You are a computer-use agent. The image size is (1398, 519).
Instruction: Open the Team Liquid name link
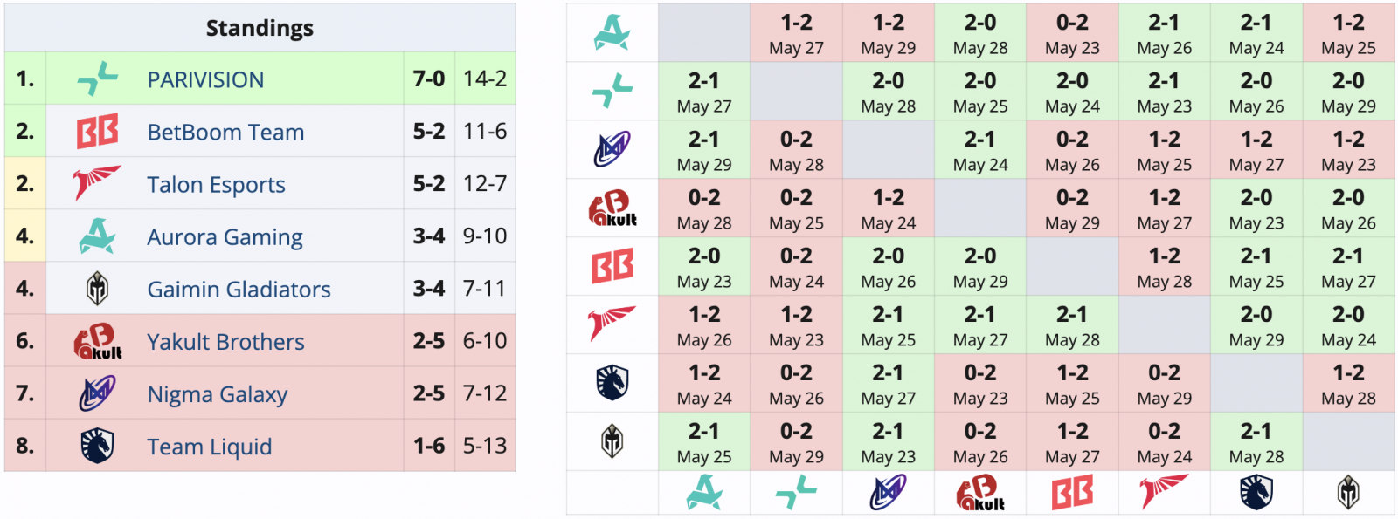click(x=209, y=447)
